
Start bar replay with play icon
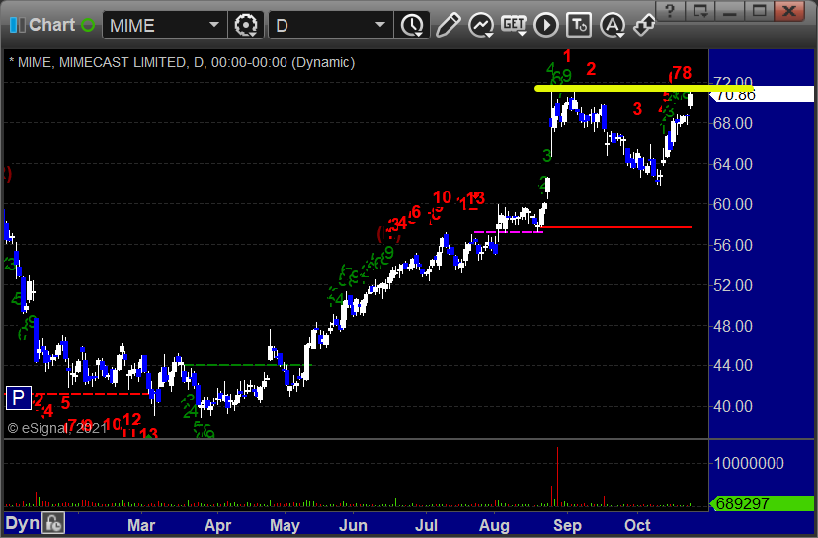click(546, 25)
